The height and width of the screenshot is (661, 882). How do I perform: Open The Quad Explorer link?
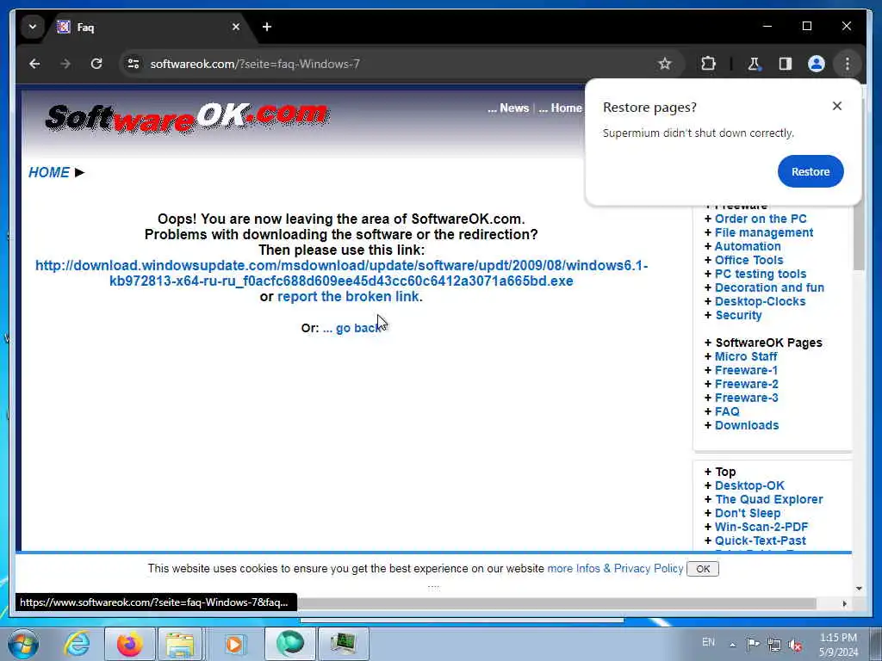(x=769, y=499)
